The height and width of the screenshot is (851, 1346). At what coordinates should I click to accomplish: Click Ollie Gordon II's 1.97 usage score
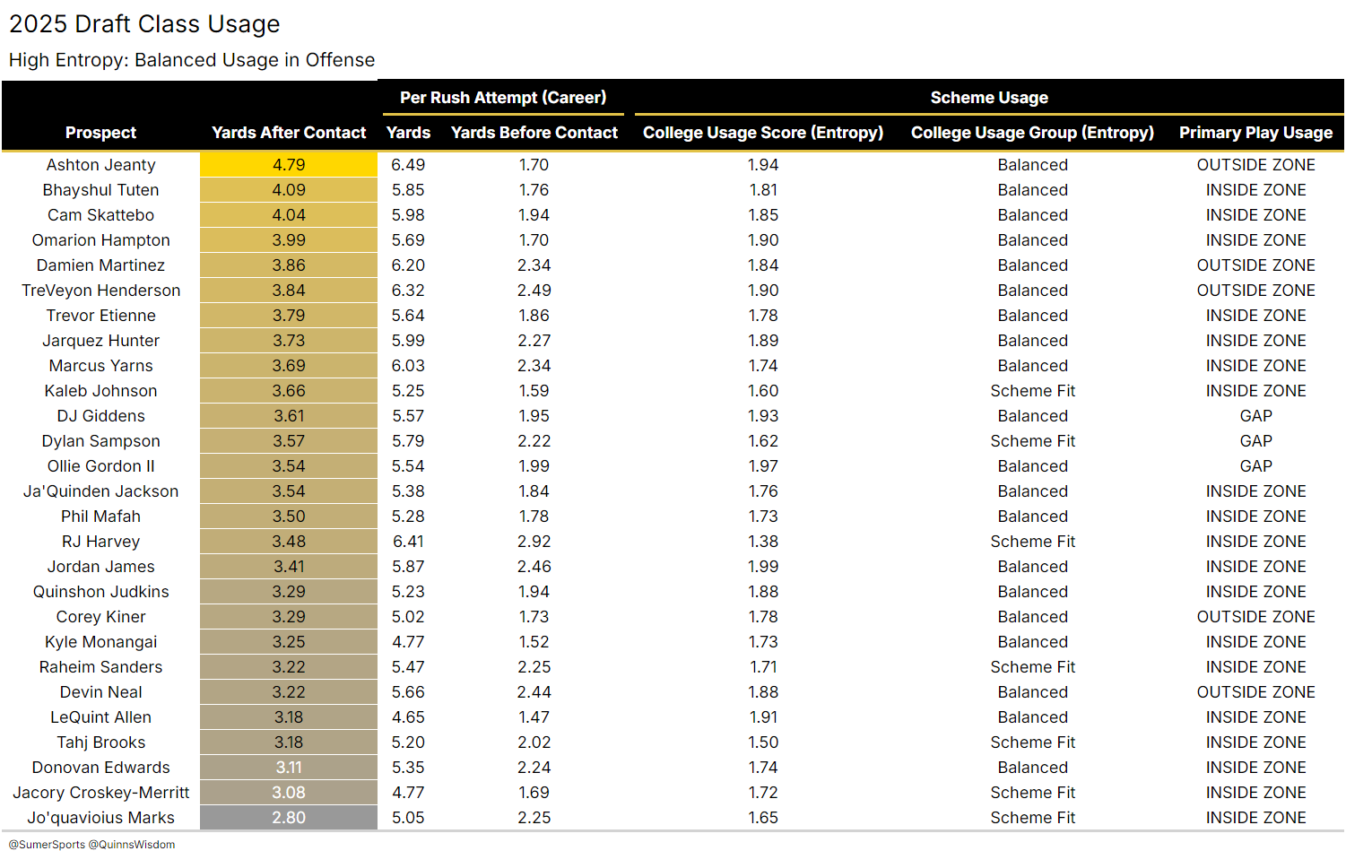coord(763,466)
